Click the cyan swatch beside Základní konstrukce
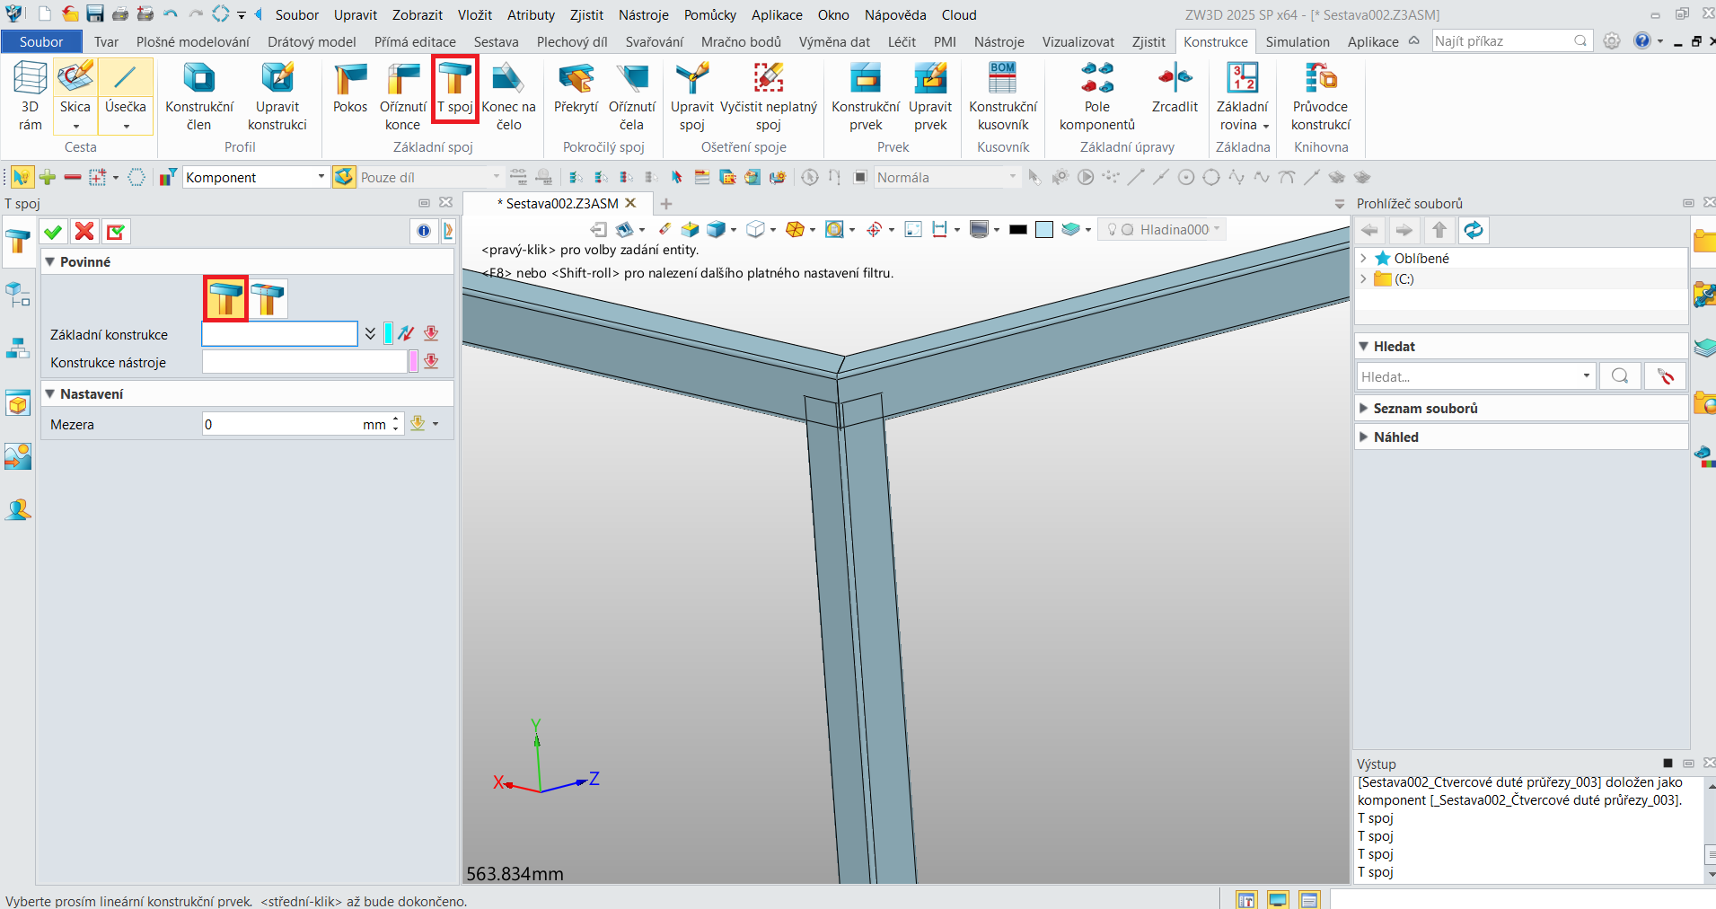 click(x=388, y=333)
